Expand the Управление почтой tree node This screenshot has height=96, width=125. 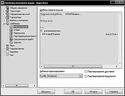tap(3, 14)
